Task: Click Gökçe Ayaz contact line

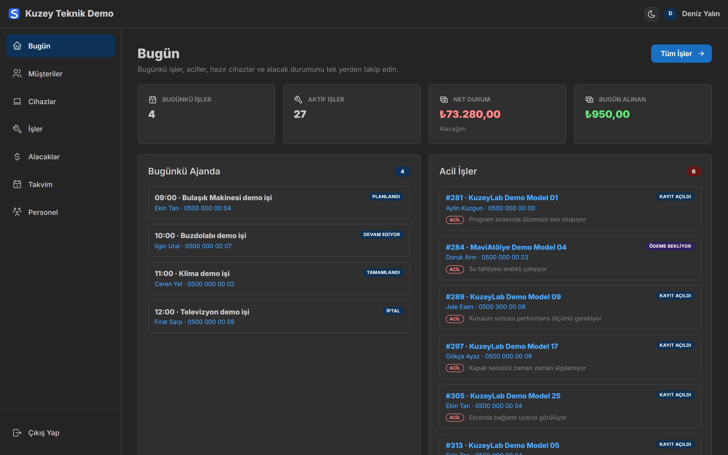Action: tap(489, 356)
